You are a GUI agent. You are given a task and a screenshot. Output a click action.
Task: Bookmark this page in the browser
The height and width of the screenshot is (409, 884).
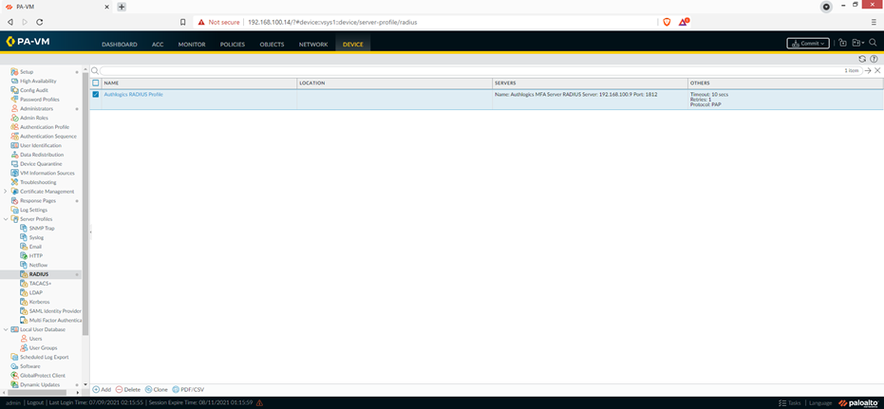pos(182,22)
